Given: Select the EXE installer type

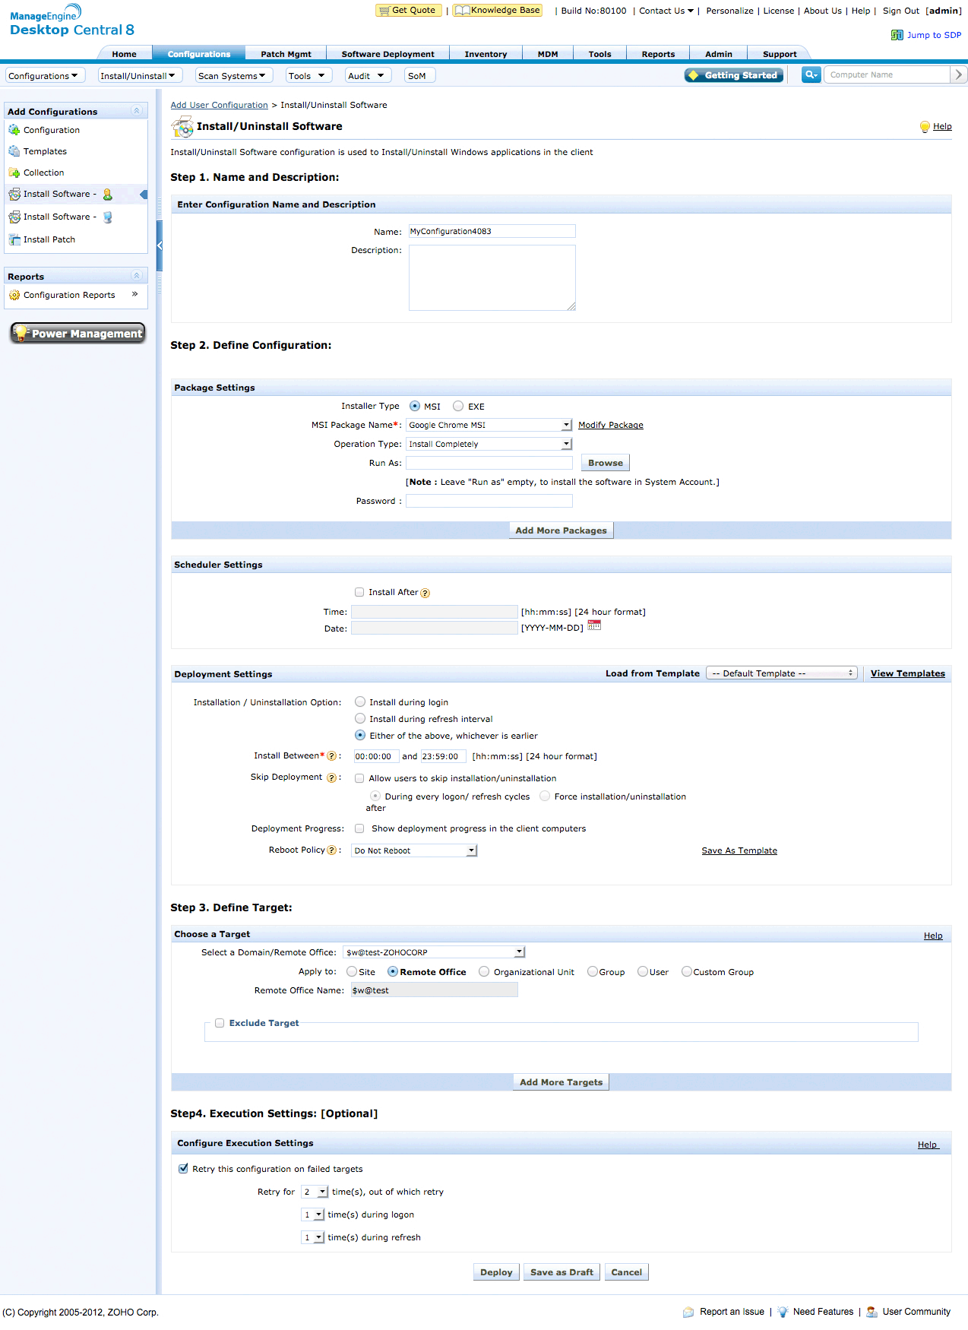Looking at the screenshot, I should [x=458, y=407].
